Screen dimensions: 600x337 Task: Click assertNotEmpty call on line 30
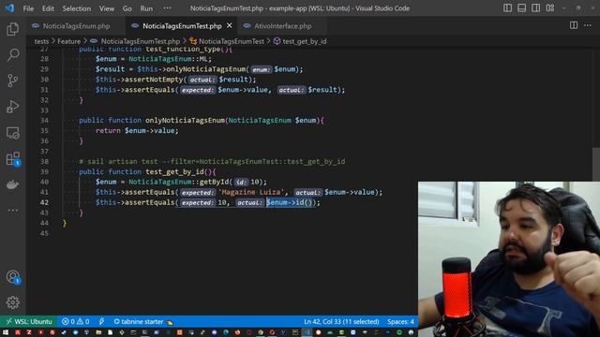tap(154, 80)
